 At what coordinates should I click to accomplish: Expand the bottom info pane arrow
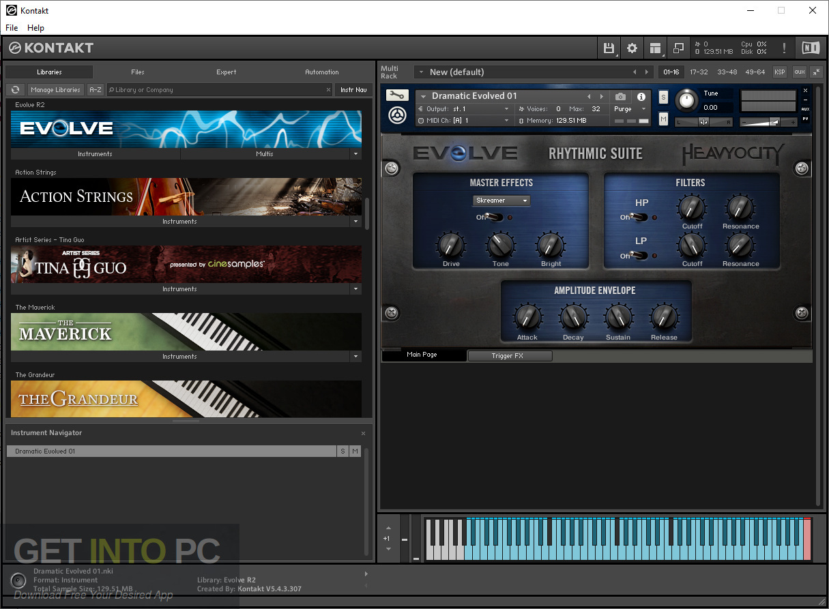click(366, 574)
